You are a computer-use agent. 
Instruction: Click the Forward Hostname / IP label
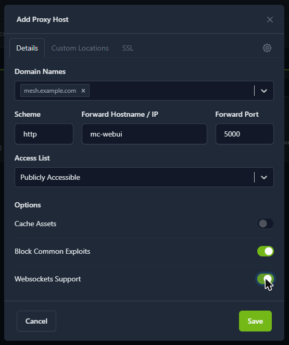click(x=120, y=115)
